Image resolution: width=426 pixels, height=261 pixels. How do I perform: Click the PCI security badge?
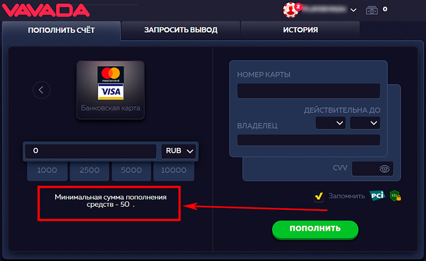pyautogui.click(x=377, y=195)
